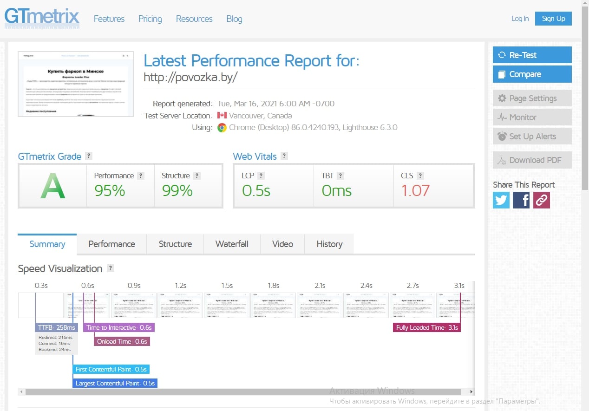The width and height of the screenshot is (589, 411).
Task: Click the Onload Time: 0.6s marker
Action: tap(122, 341)
